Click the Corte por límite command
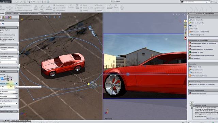 [59, 11]
